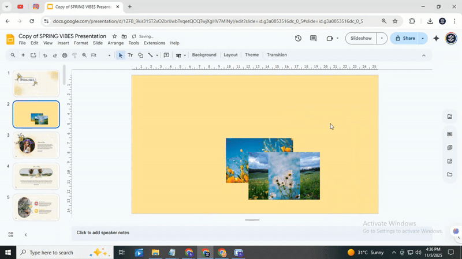Toggle grid view at bottom left
Viewport: 462px width, 259px height.
pyautogui.click(x=10, y=235)
